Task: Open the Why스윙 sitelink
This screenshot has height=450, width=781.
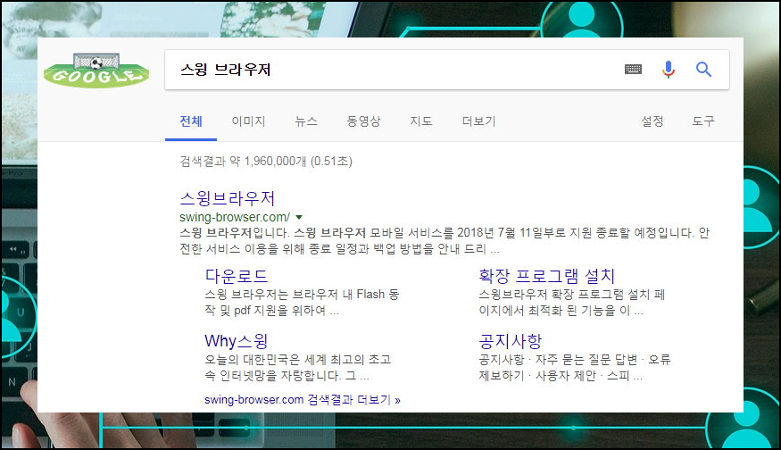Action: point(237,341)
